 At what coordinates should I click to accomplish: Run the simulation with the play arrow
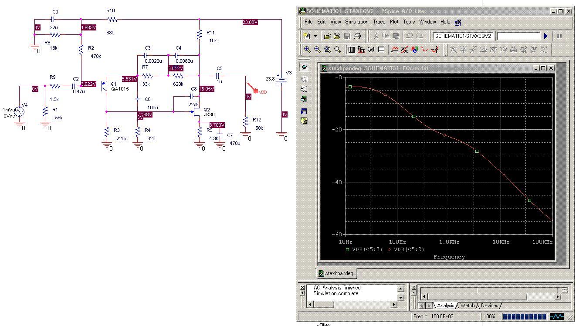tap(546, 36)
